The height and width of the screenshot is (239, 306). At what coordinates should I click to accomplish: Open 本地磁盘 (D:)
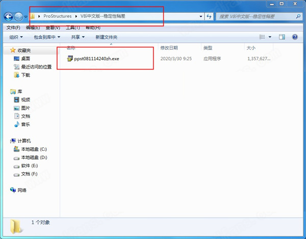(34, 158)
